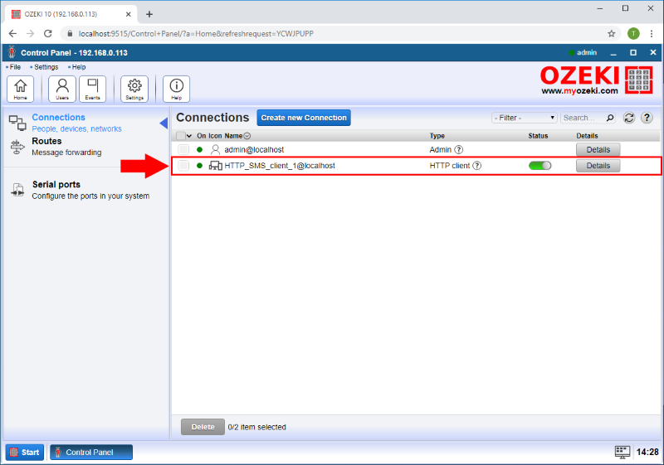Open Details for HTTP_SMS_client_1@localhost

(x=598, y=166)
